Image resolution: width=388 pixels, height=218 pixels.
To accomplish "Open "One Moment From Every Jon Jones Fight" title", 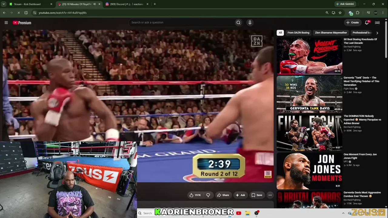I will (x=360, y=156).
